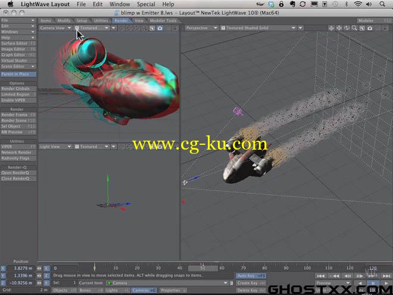
Task: Click the Perspective viewport maximize icon
Action: click(362, 28)
